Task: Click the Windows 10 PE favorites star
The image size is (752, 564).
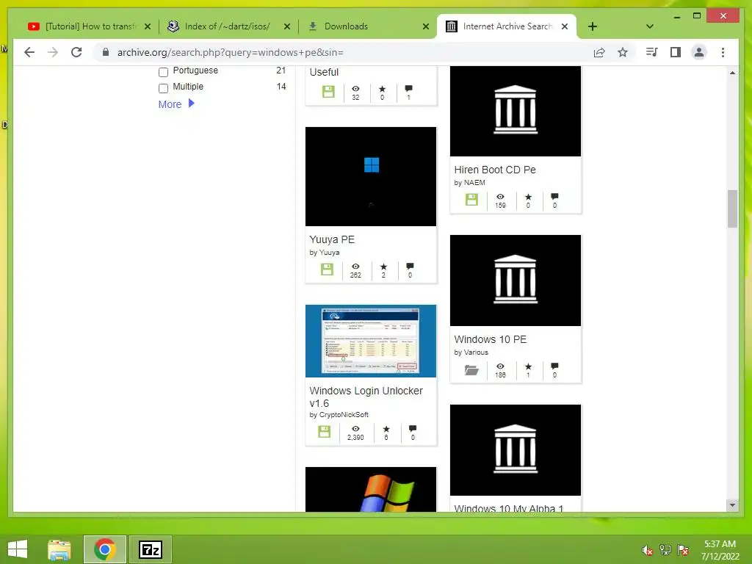Action: click(x=528, y=366)
